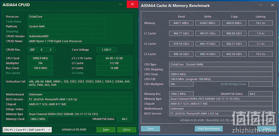Click AIDA64 v5.95.4500 version label in CPUID
Image resolution: width=279 pixels, height=136 pixels.
74,130
